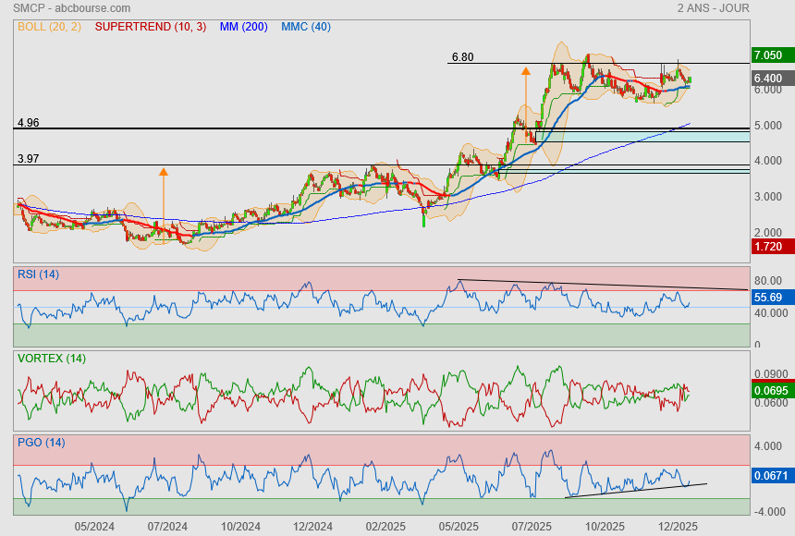Image resolution: width=795 pixels, height=536 pixels.
Task: Select the VORTEX (14) panel title
Action: coord(52,359)
